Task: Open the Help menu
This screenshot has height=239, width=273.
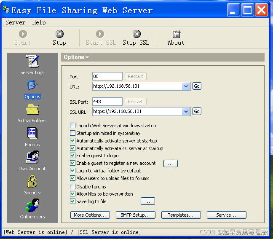Action: click(39, 22)
